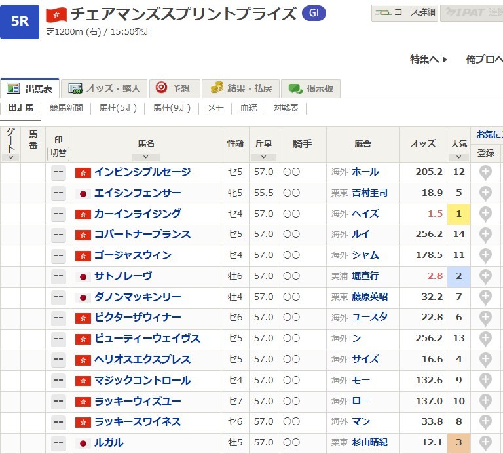Image resolution: width=503 pixels, height=454 pixels.
Task: Switch to the オッズ・購入 tab
Action: (105, 88)
